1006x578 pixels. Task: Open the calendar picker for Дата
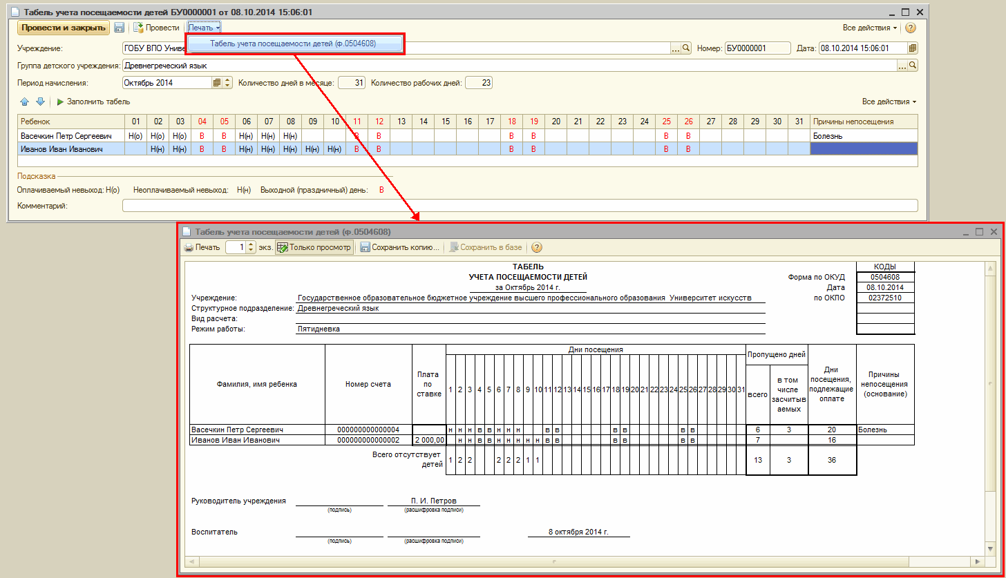(913, 48)
